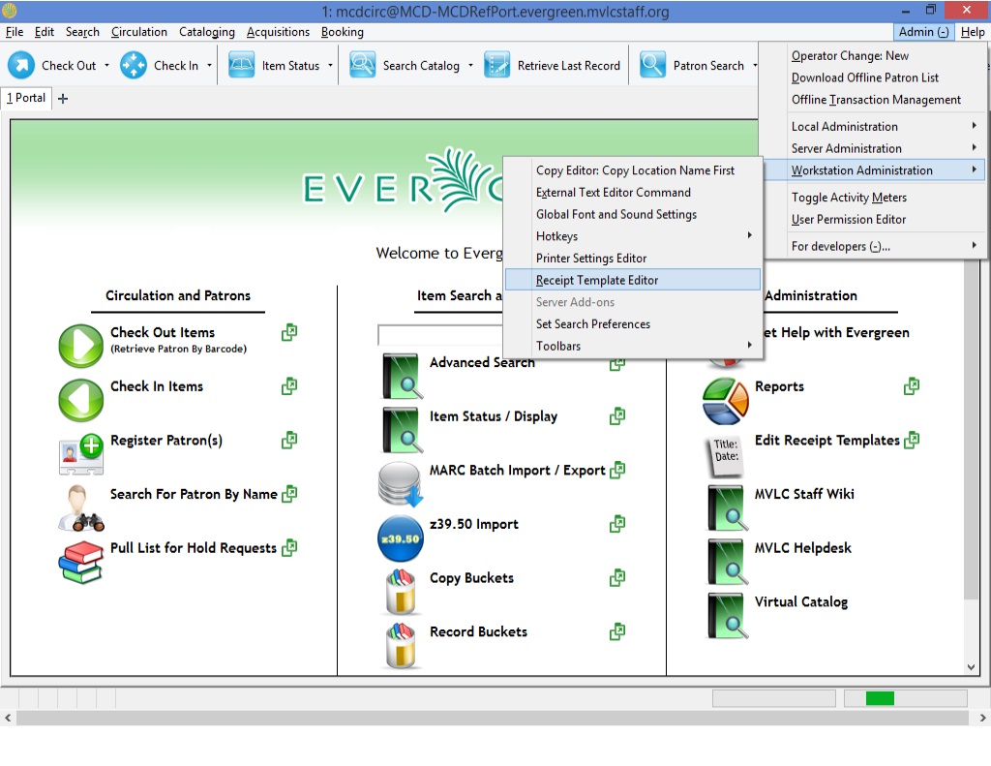Open the MARC Batch Import / Export link

point(517,470)
